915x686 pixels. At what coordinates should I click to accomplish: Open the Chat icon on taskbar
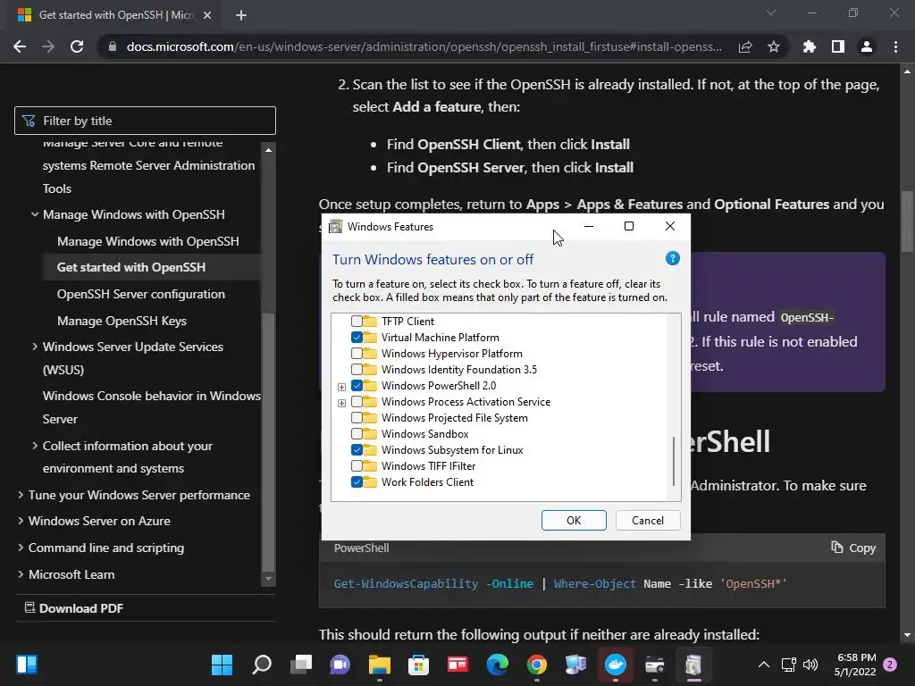click(340, 665)
